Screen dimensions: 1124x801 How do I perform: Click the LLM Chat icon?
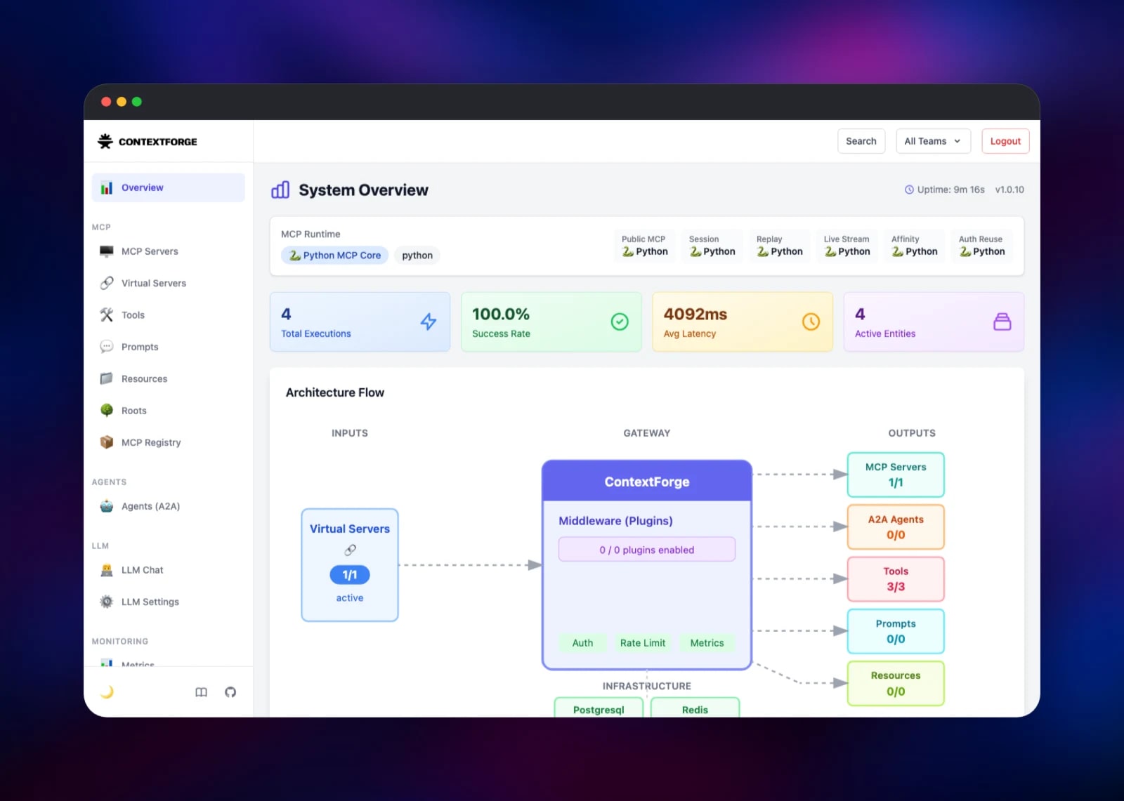click(x=107, y=569)
